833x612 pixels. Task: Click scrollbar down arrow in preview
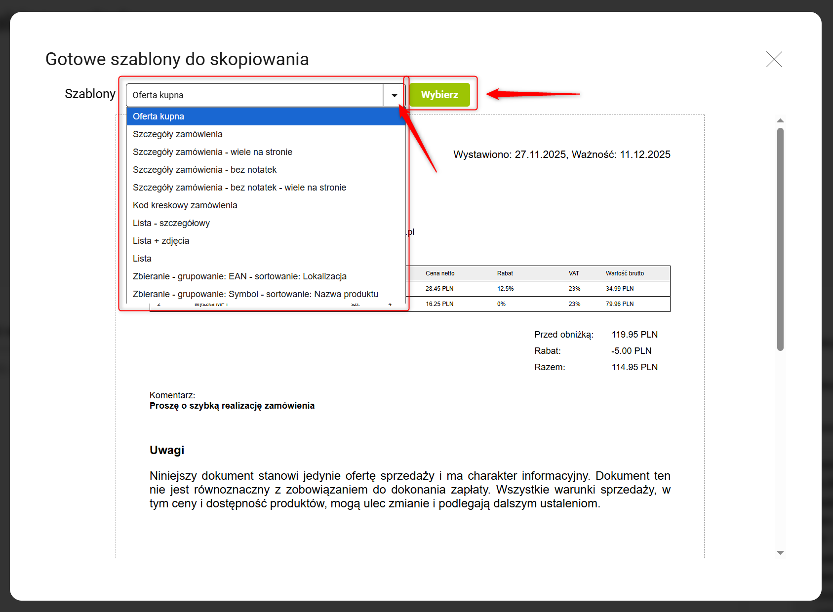click(780, 553)
